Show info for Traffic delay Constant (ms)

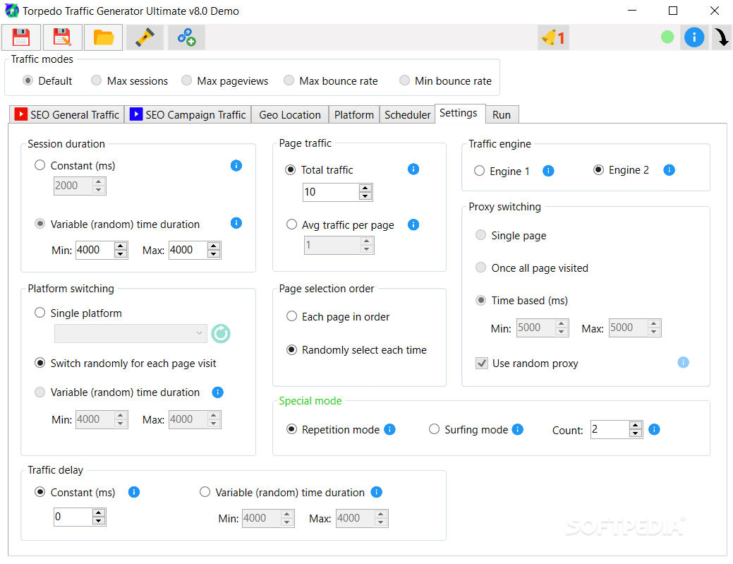point(134,492)
